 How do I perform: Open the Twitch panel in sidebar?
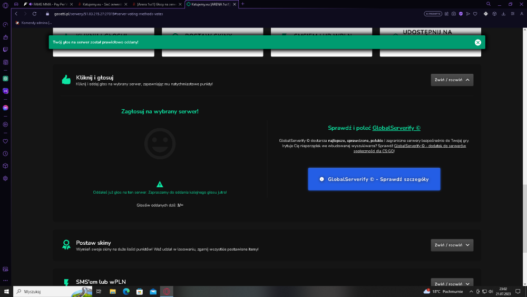5,50
